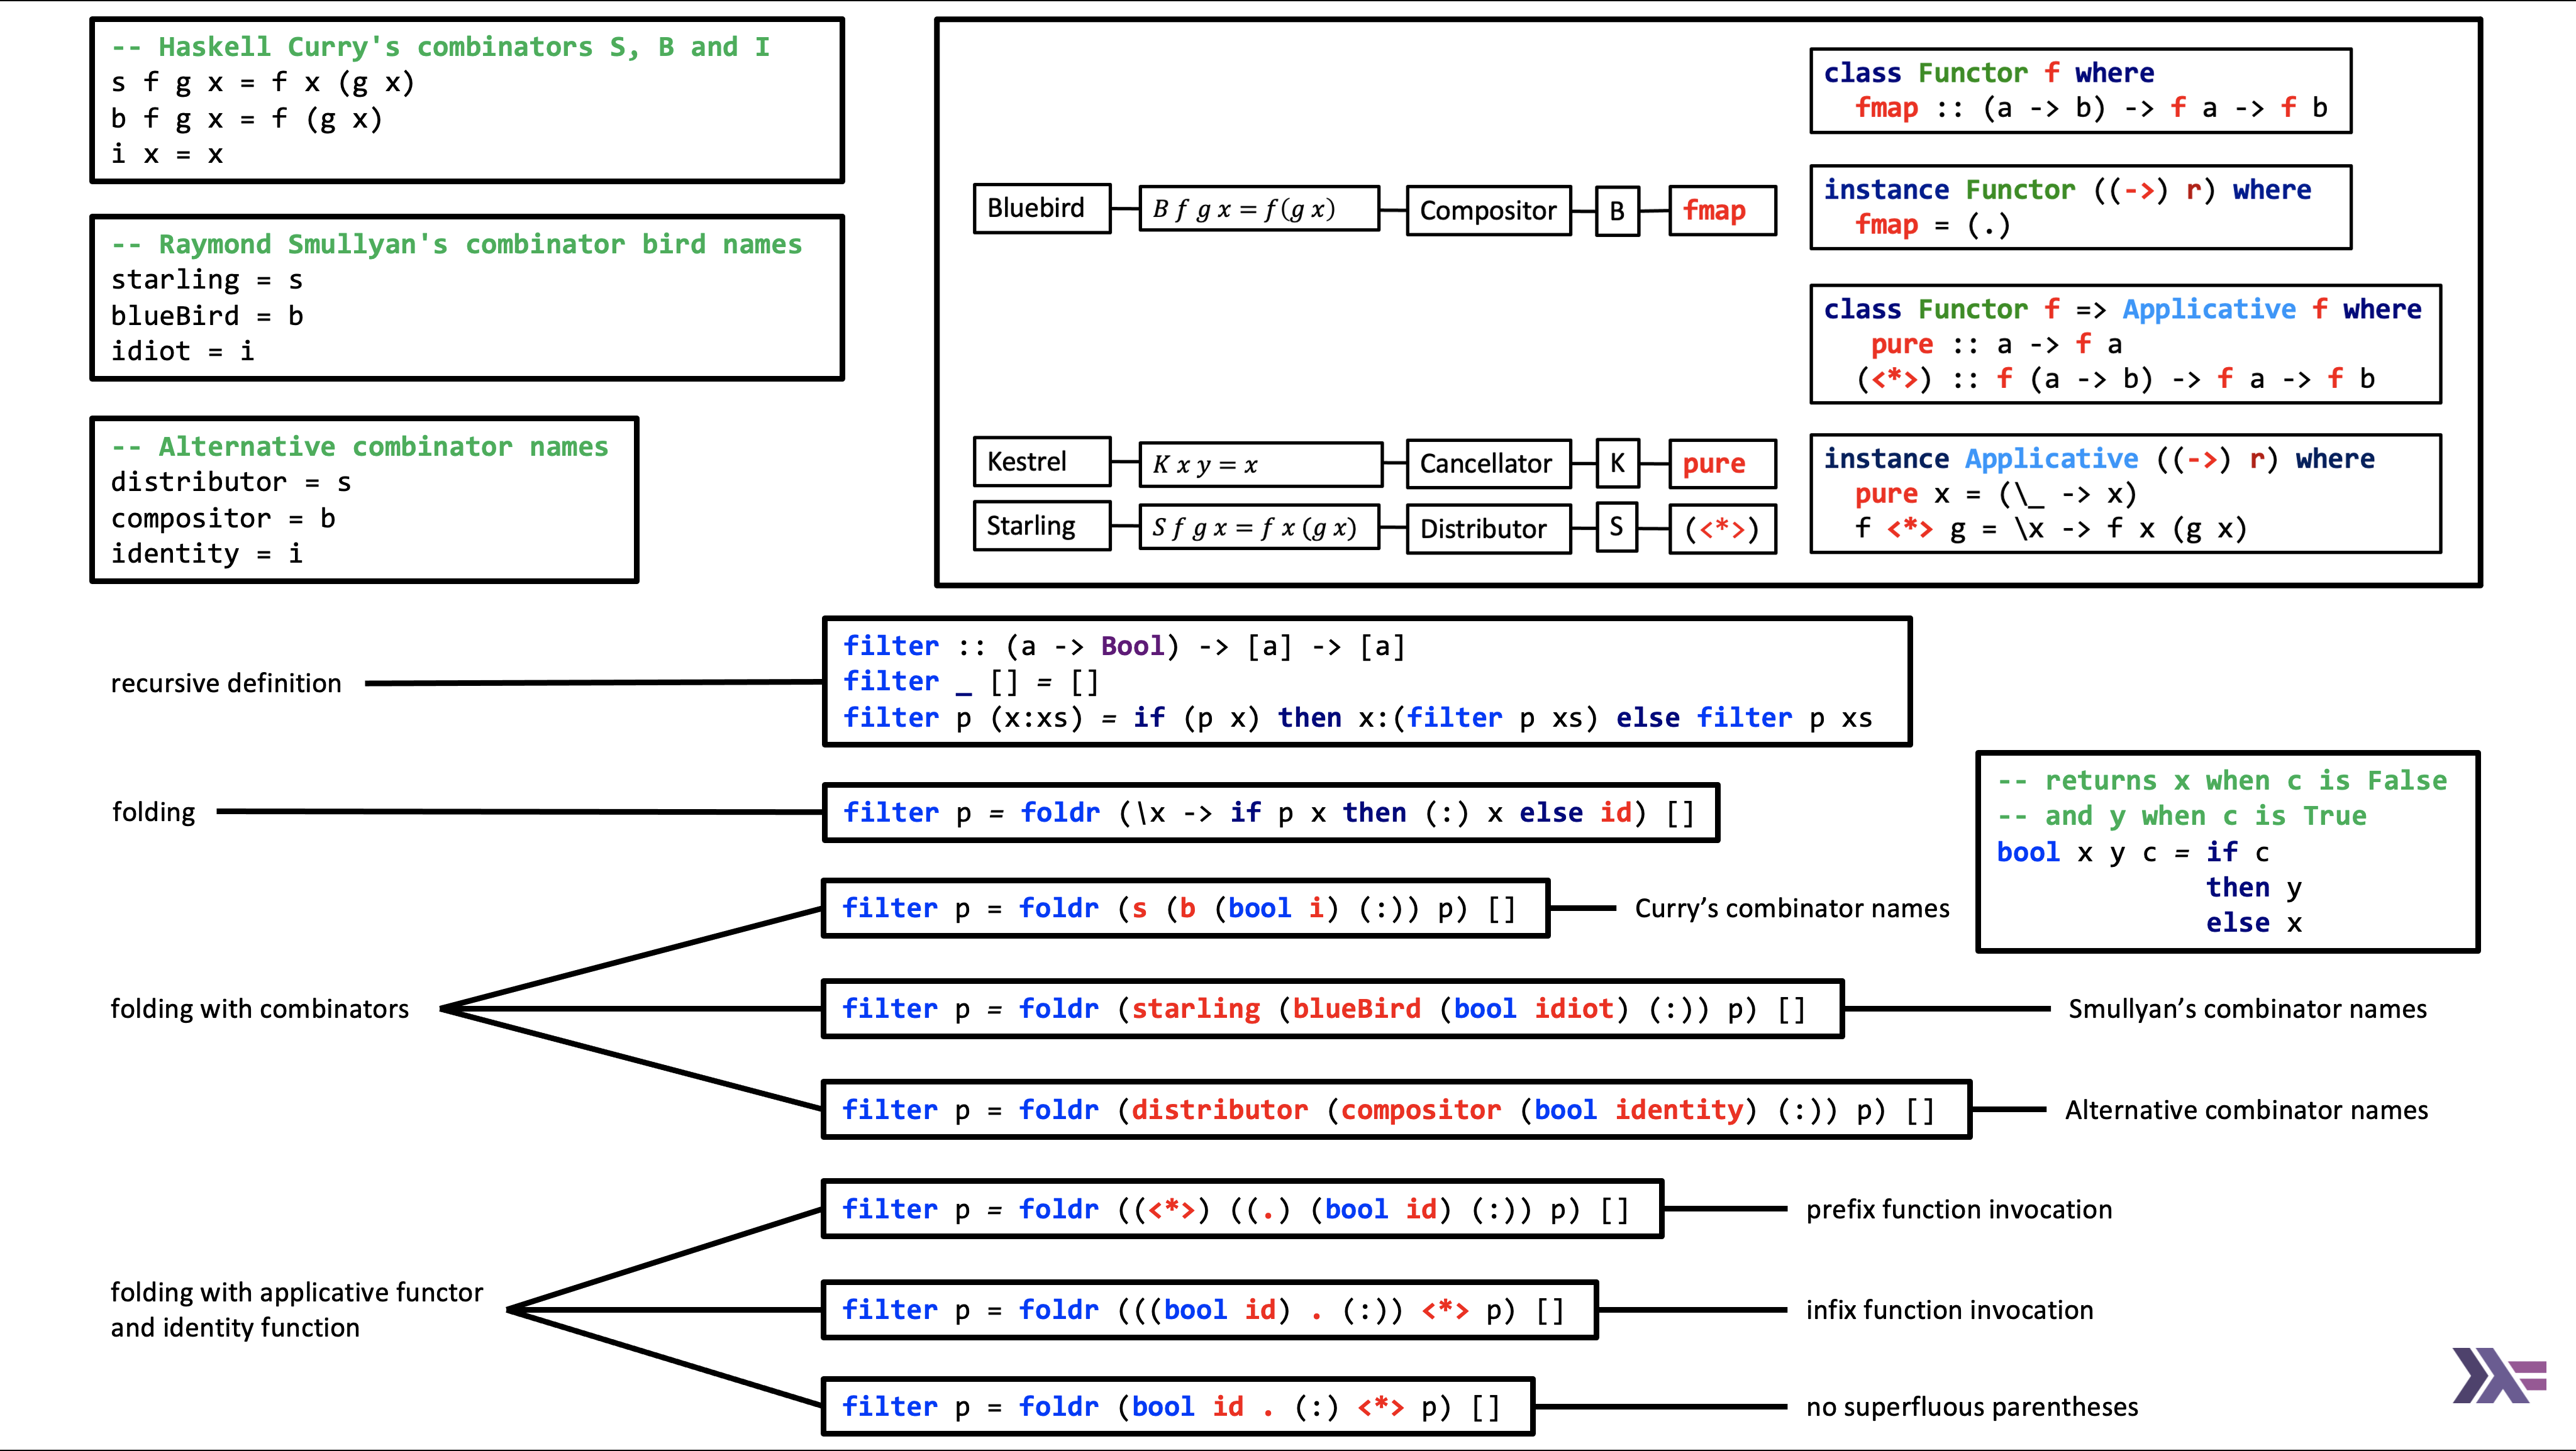Screen dimensions: 2576x1451
Task: Click the line 's f g x = f x (g x)'
Action: 263,83
